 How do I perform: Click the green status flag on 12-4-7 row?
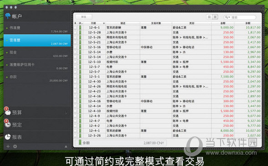(x=80, y=121)
